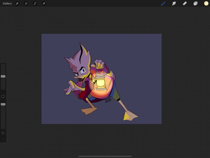Image resolution: width=210 pixels, height=158 pixels.
Task: Open the Adjustments magic wand menu
Action: (x=26, y=3)
